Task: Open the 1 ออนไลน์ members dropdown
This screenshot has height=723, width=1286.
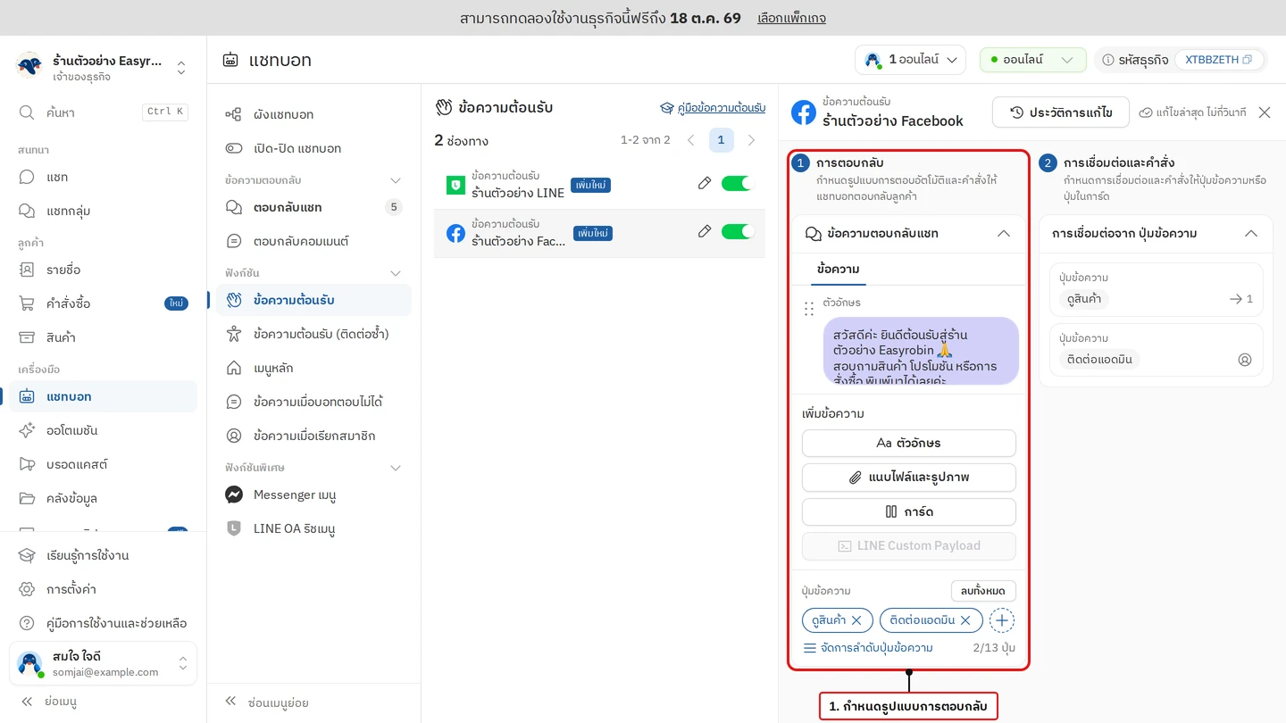Action: click(x=910, y=60)
